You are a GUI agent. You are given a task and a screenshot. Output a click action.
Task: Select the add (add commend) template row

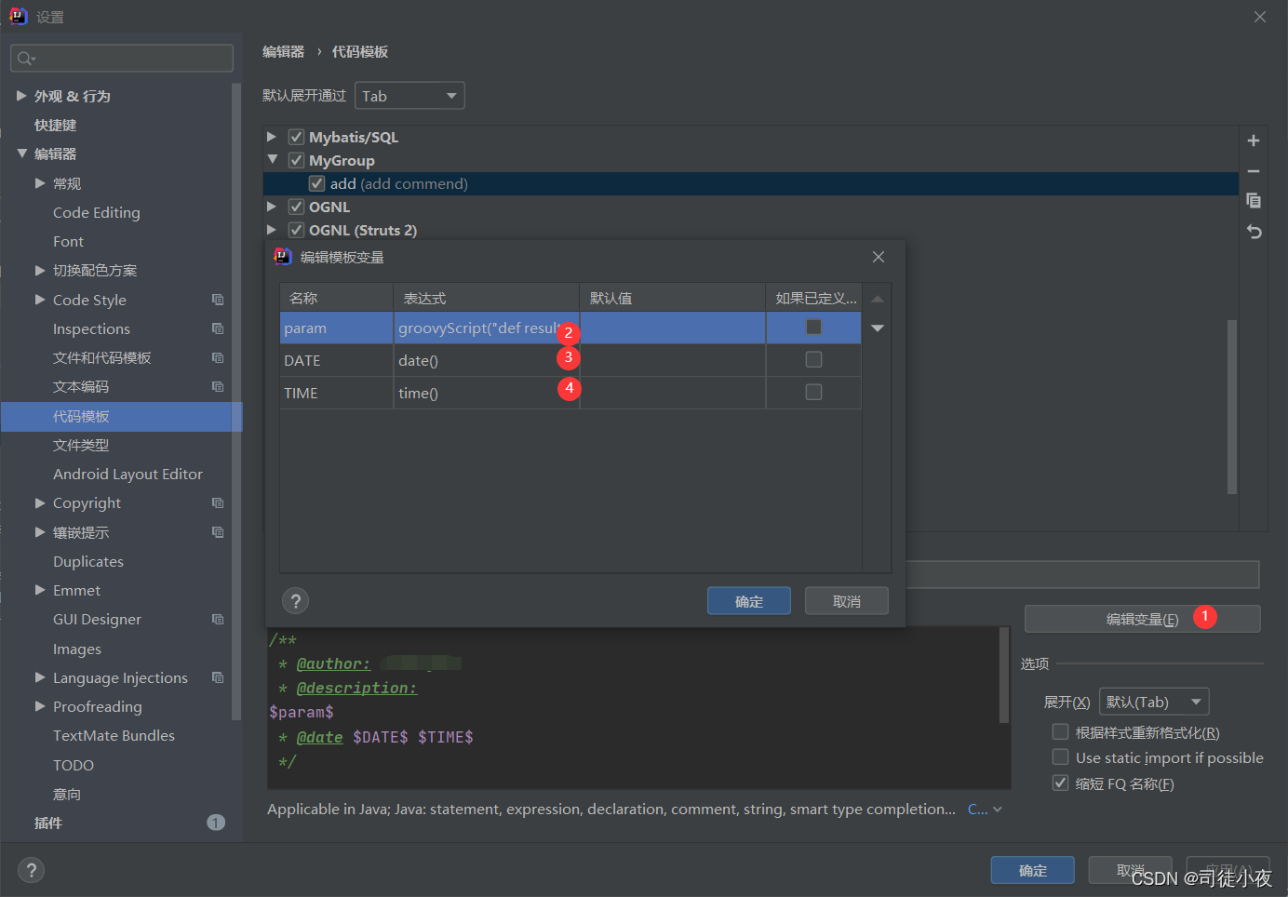[751, 183]
